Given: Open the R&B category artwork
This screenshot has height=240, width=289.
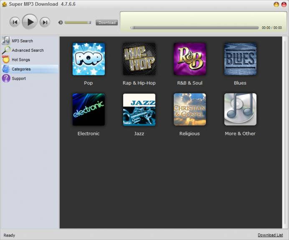Looking at the screenshot, I should point(190,59).
